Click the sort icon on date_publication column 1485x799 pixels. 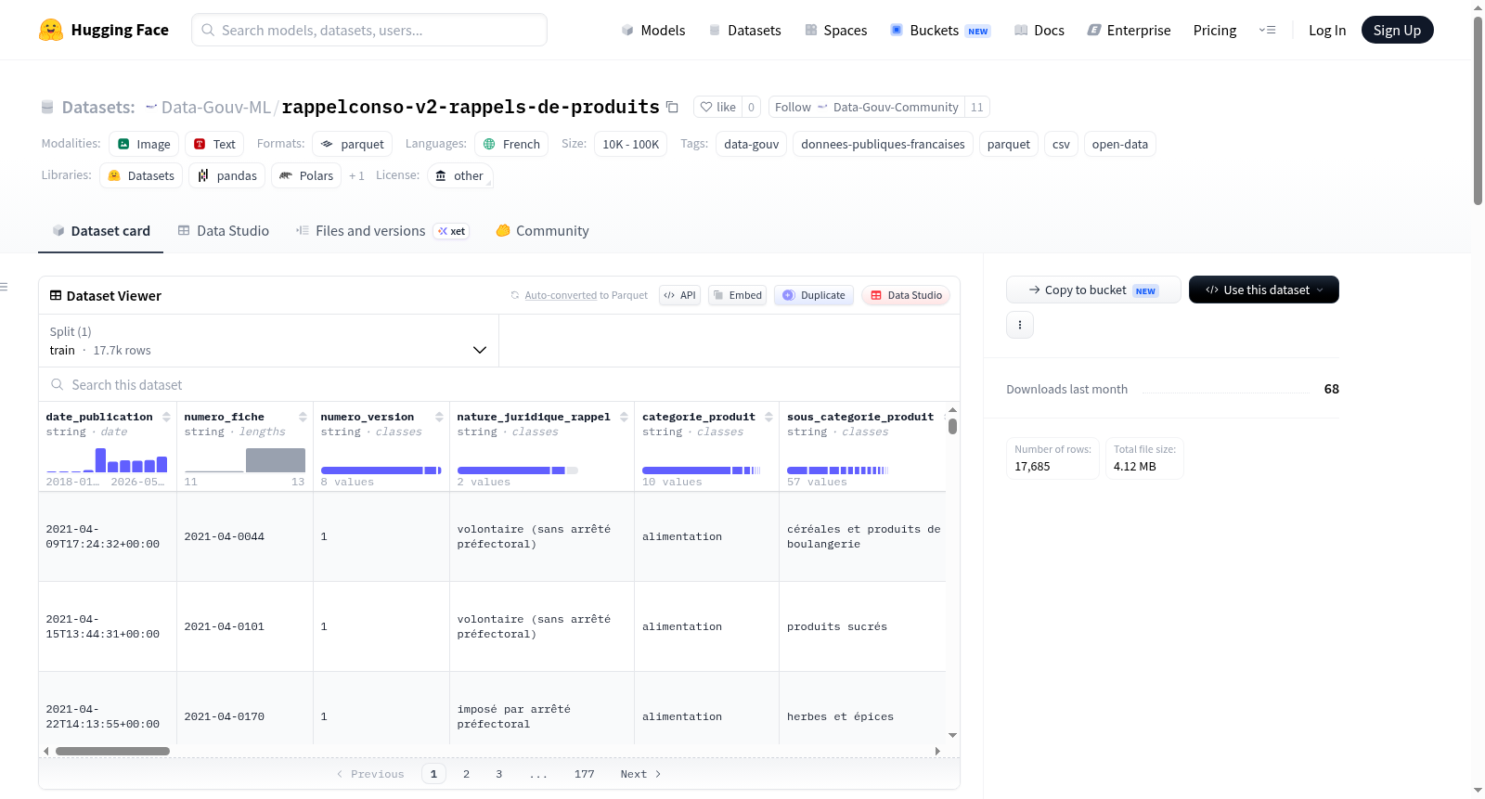click(x=166, y=417)
